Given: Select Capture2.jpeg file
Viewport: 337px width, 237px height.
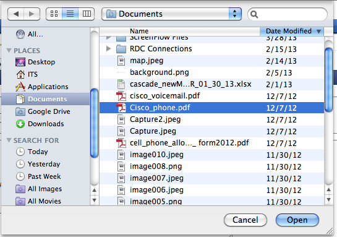Looking at the screenshot, I should pyautogui.click(x=211, y=119).
